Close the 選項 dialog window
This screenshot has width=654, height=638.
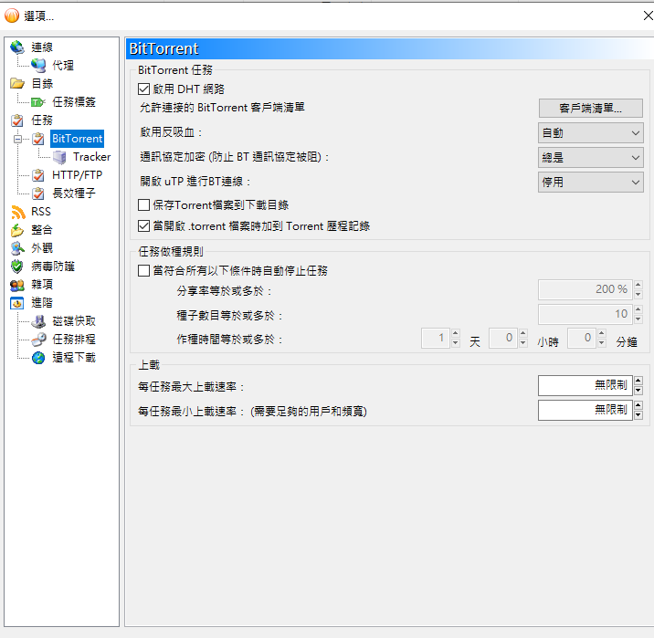pyautogui.click(x=648, y=16)
